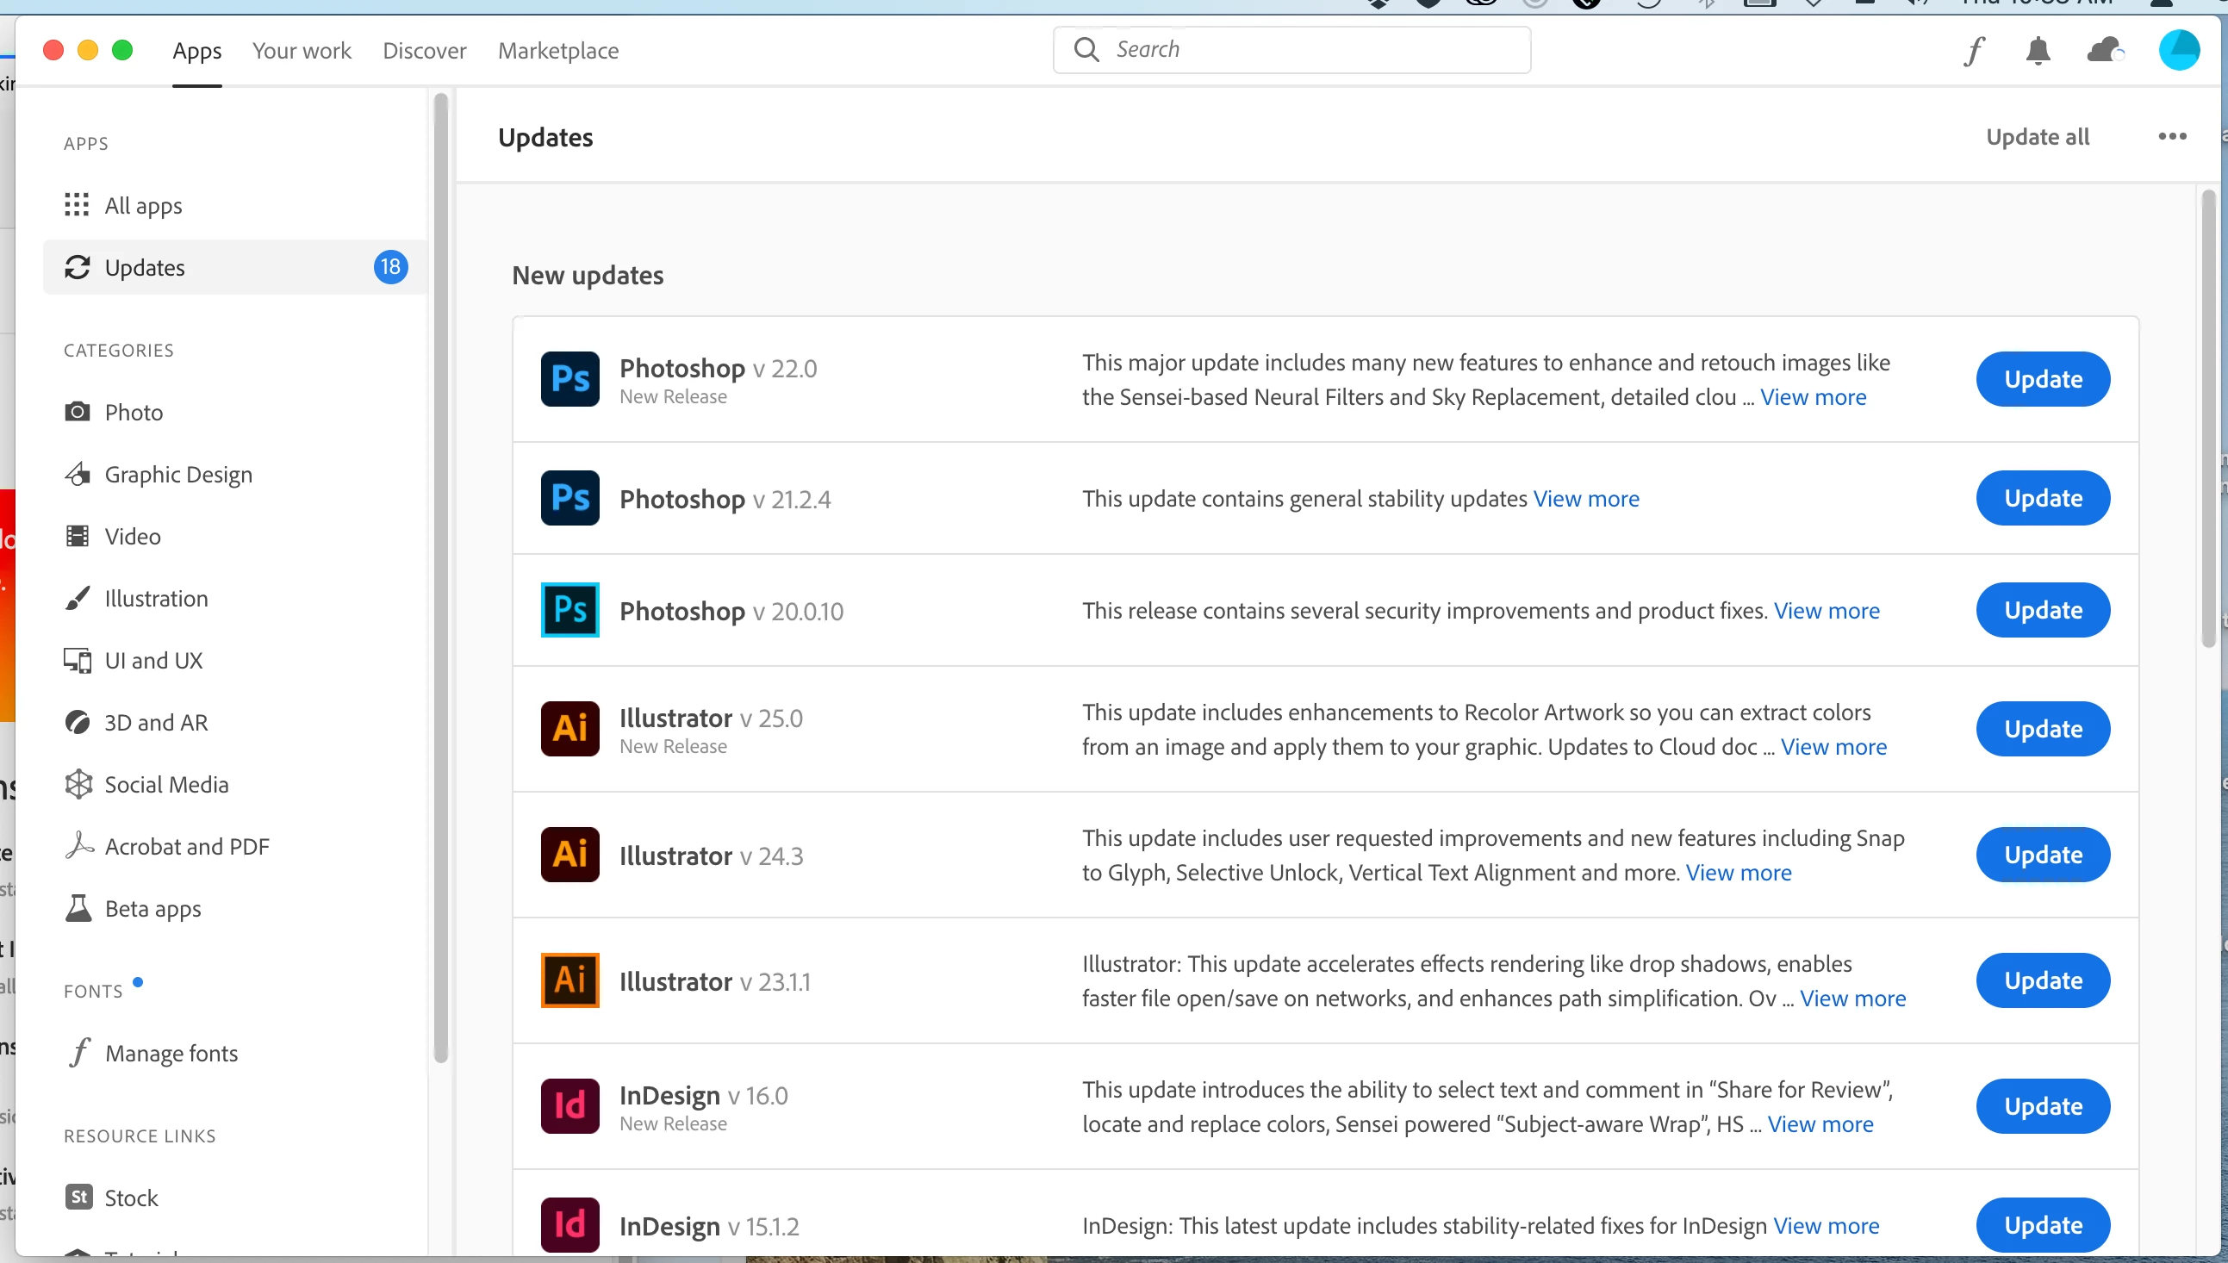Open Beta apps category
Viewport: 2228px width, 1263px height.
click(152, 908)
